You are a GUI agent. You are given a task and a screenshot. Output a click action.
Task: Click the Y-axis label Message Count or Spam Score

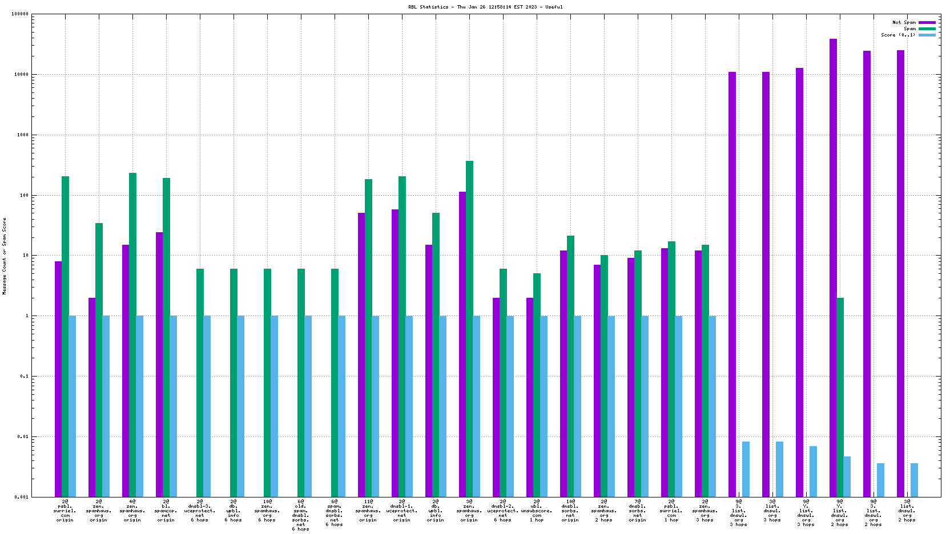tap(5, 256)
